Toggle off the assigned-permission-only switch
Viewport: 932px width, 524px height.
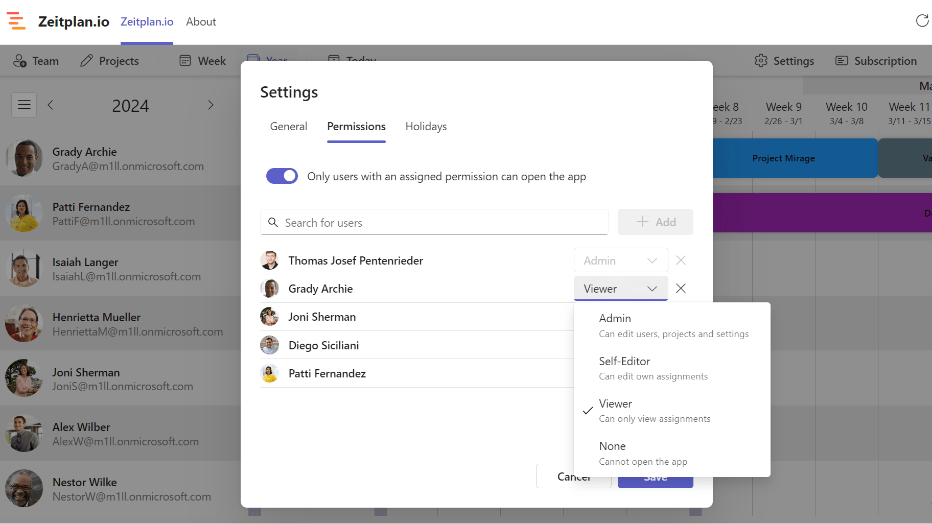point(282,176)
